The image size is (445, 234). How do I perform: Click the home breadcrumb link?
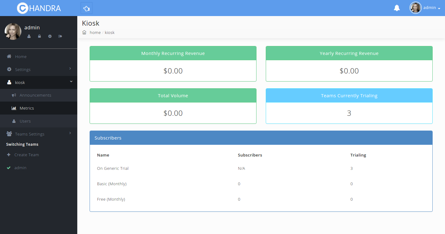tap(95, 32)
